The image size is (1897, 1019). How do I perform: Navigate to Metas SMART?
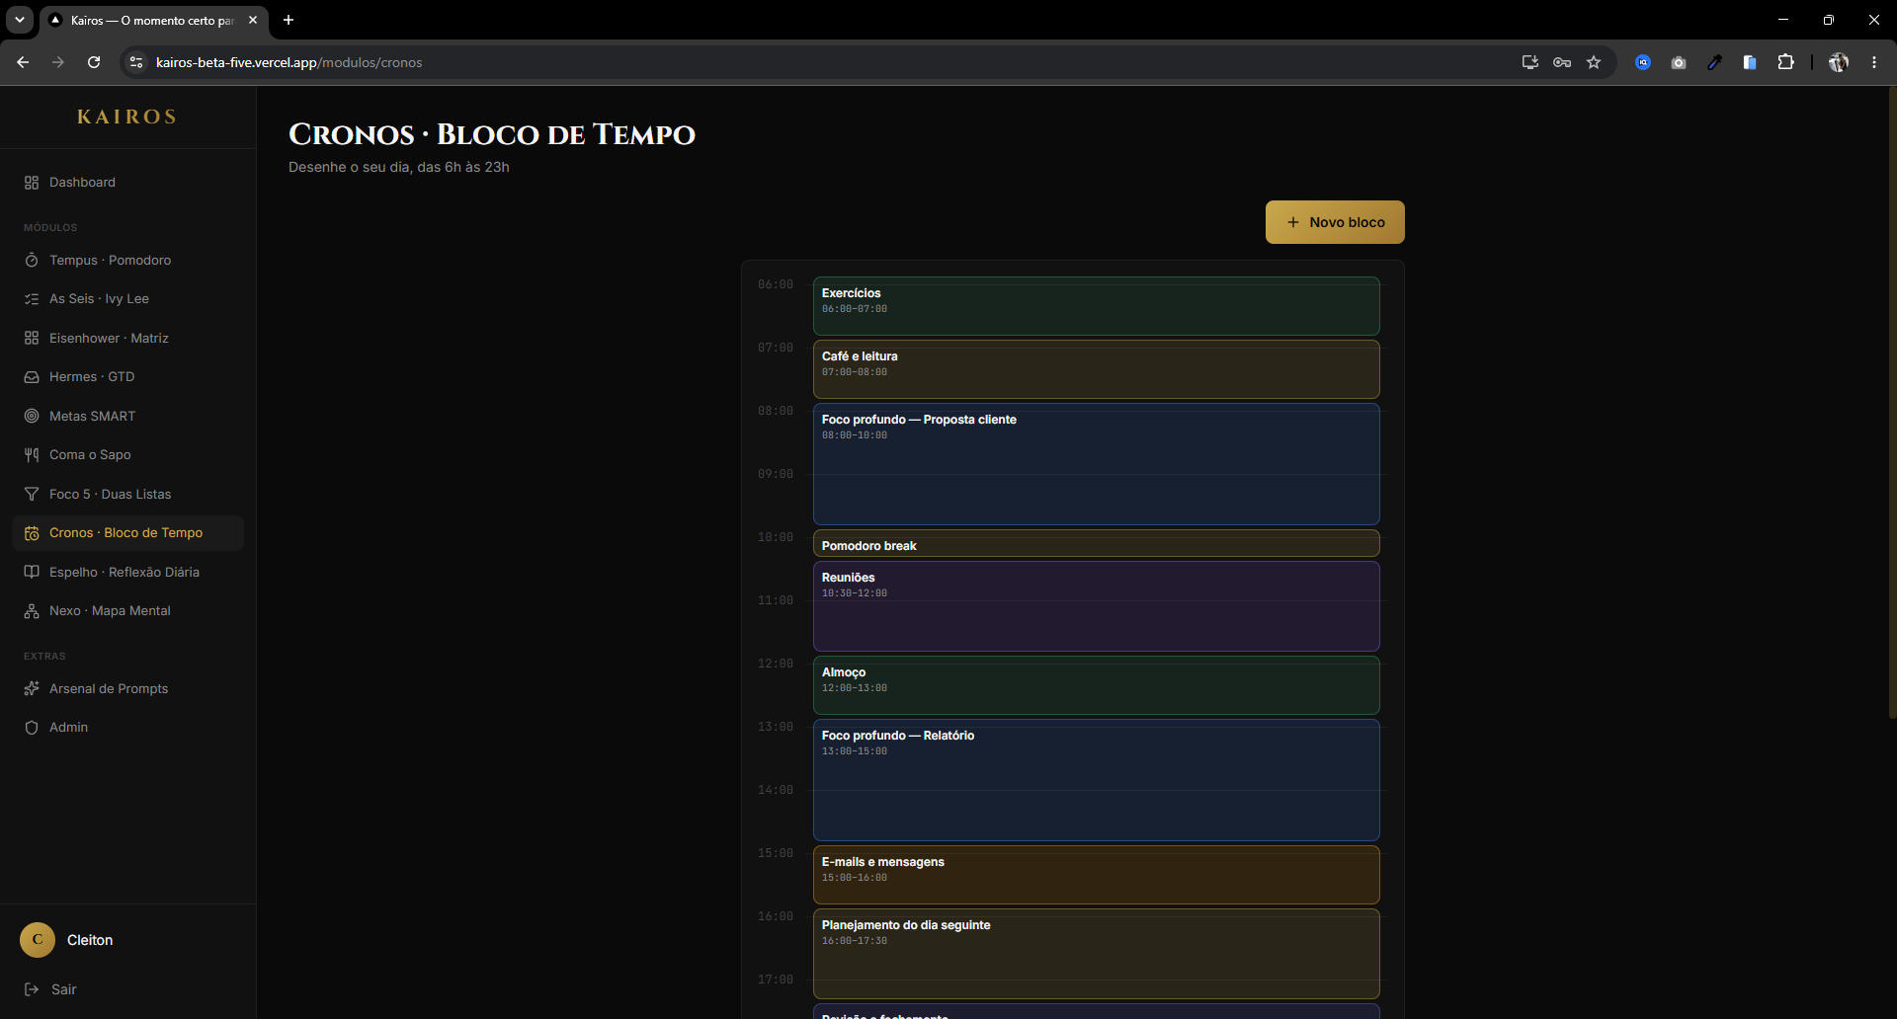tap(127, 417)
